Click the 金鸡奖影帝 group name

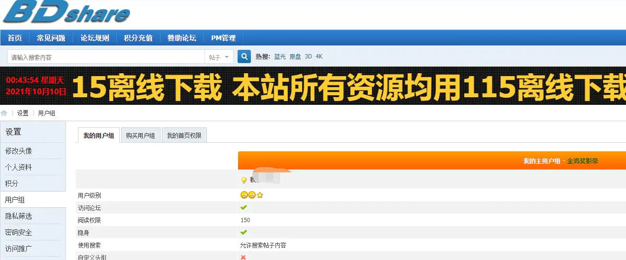pyautogui.click(x=582, y=161)
